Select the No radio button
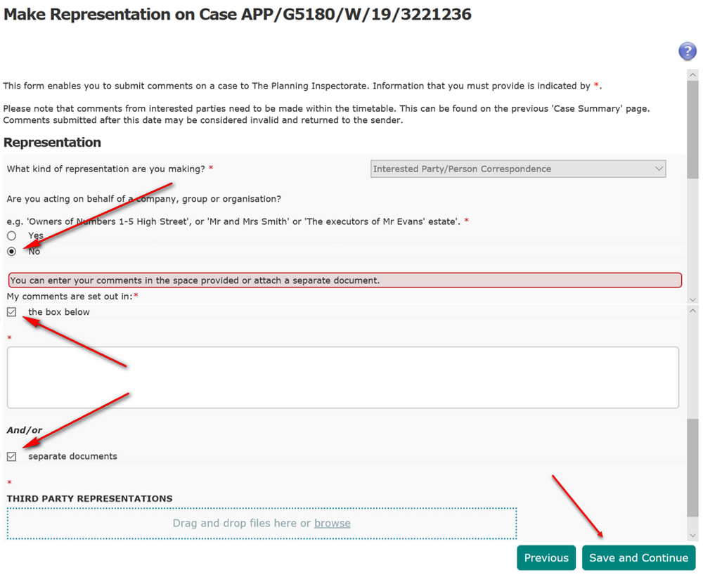 click(12, 252)
